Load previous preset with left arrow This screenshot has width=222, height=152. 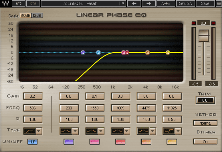point(134,3)
